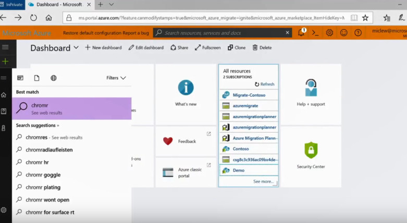
Task: Click the browser back arrow
Action: (3, 18)
